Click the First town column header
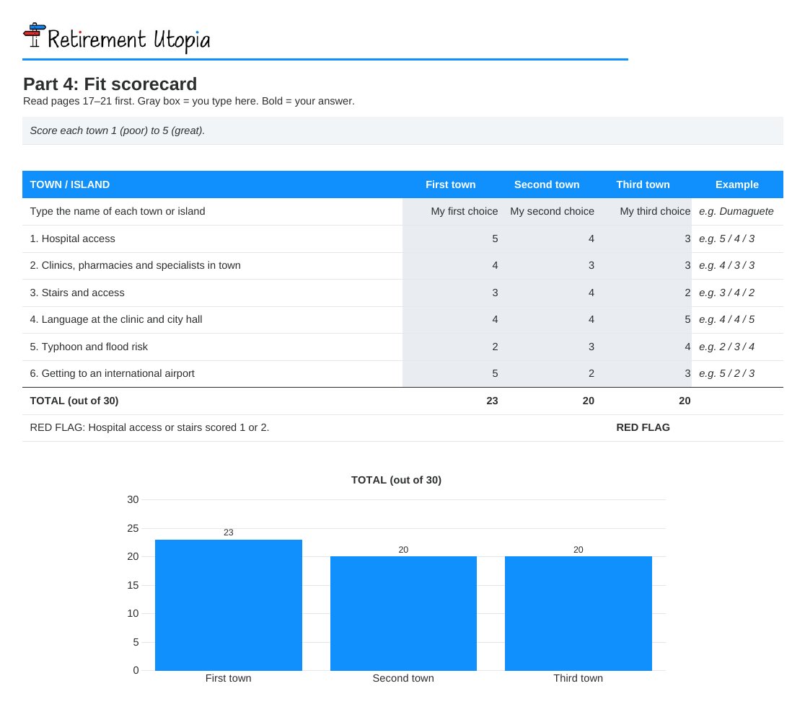Image resolution: width=805 pixels, height=704 pixels. [x=451, y=184]
